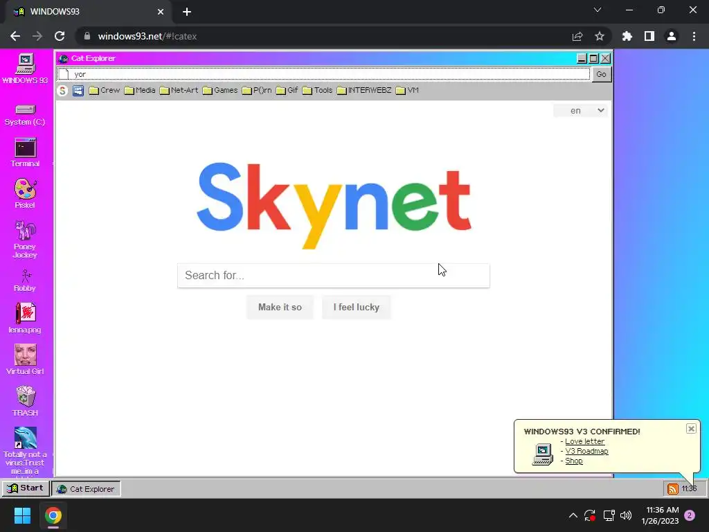Click the blue Windows bookmark icon
This screenshot has width=709, height=532.
(78, 91)
